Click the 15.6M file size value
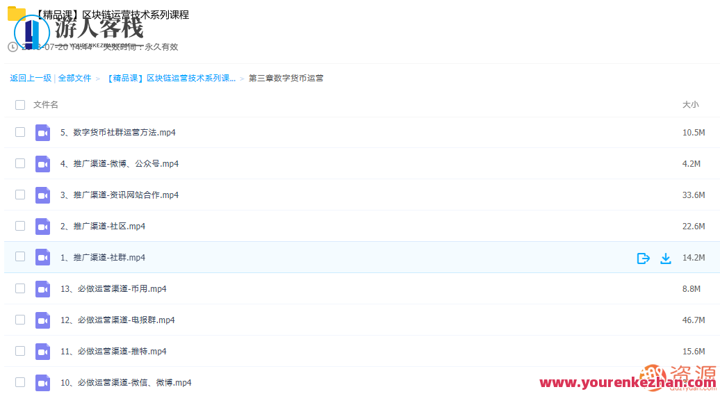This screenshot has height=394, width=720. tap(694, 351)
